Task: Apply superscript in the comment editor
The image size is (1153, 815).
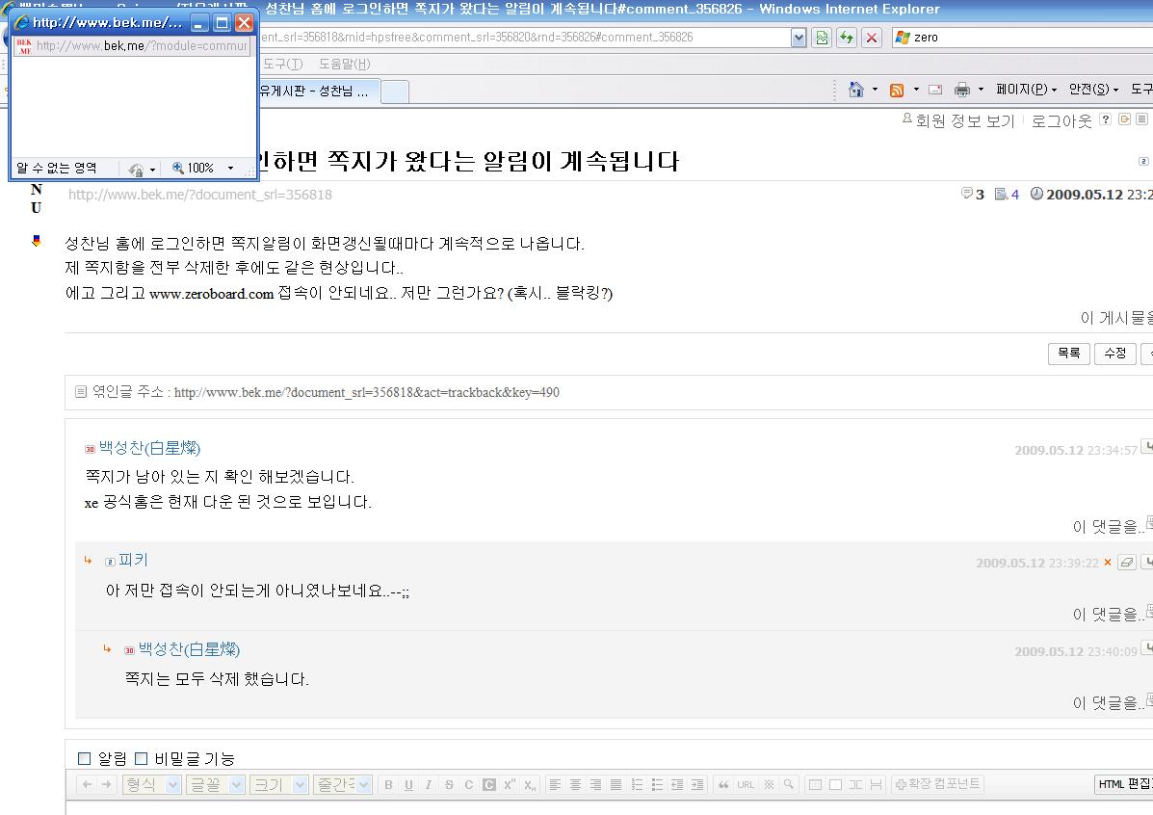Action: [x=510, y=785]
